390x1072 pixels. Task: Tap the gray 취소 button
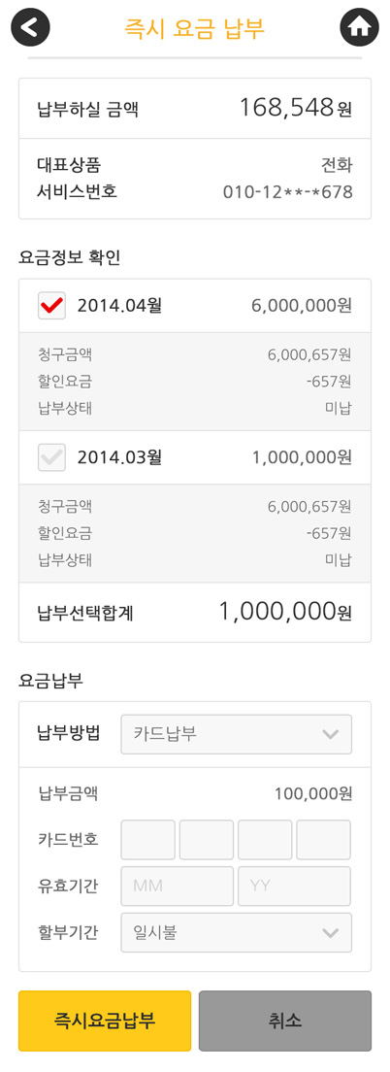tap(285, 1021)
